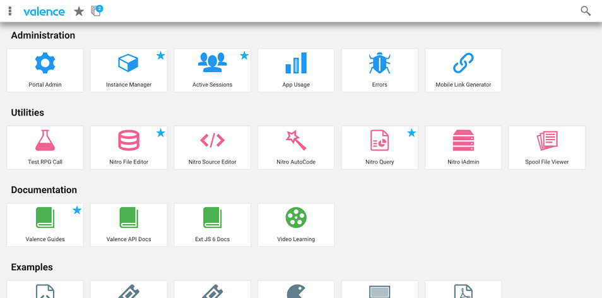The width and height of the screenshot is (602, 298).
Task: Click the Nitro iAdmin label
Action: (463, 162)
